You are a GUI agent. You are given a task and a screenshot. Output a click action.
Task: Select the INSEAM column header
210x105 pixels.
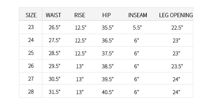coord(138,15)
